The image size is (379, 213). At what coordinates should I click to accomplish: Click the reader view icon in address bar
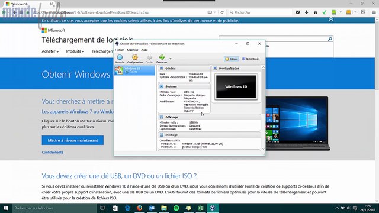[210, 12]
